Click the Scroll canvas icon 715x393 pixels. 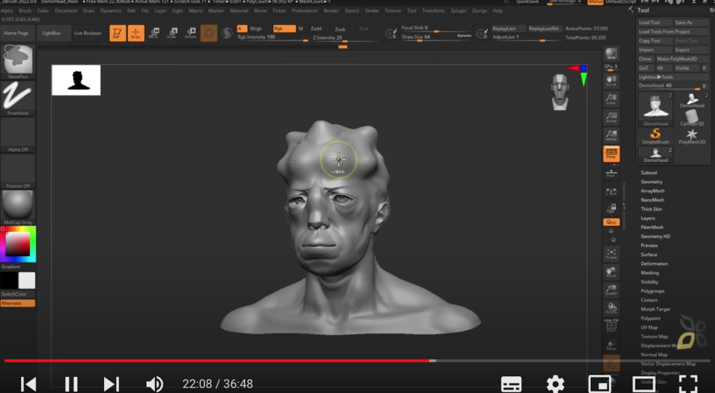click(x=611, y=81)
